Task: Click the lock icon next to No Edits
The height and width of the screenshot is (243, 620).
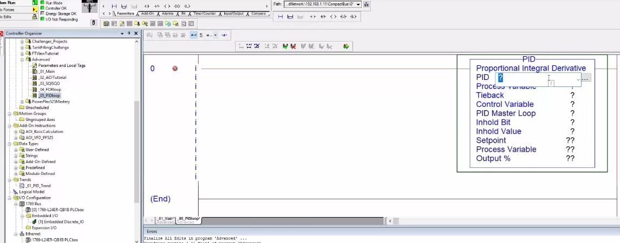Action: (x=35, y=17)
